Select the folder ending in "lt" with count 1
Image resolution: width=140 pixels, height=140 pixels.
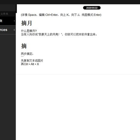(8, 21)
